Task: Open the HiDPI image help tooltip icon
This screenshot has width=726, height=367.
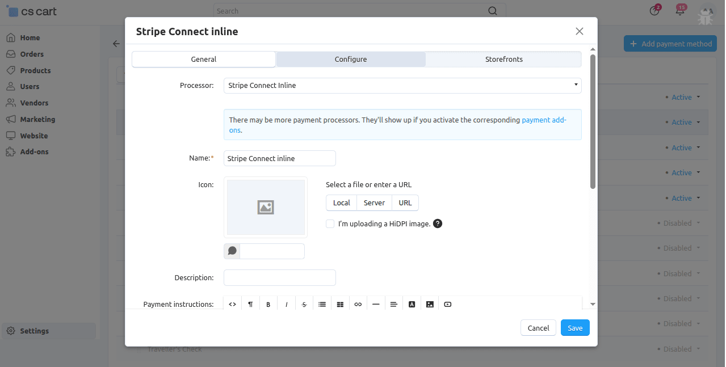Action: tap(438, 223)
